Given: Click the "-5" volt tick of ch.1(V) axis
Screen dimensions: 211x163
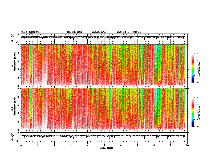Looking at the screenshot, I should [18, 42].
